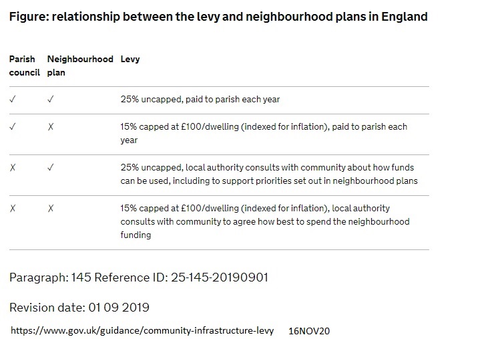This screenshot has width=504, height=339.
Task: Click the "Parish council" column header
Action: [25, 66]
